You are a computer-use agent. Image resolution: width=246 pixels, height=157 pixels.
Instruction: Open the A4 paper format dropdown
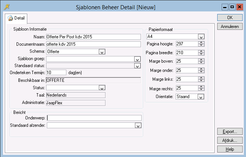point(201,37)
